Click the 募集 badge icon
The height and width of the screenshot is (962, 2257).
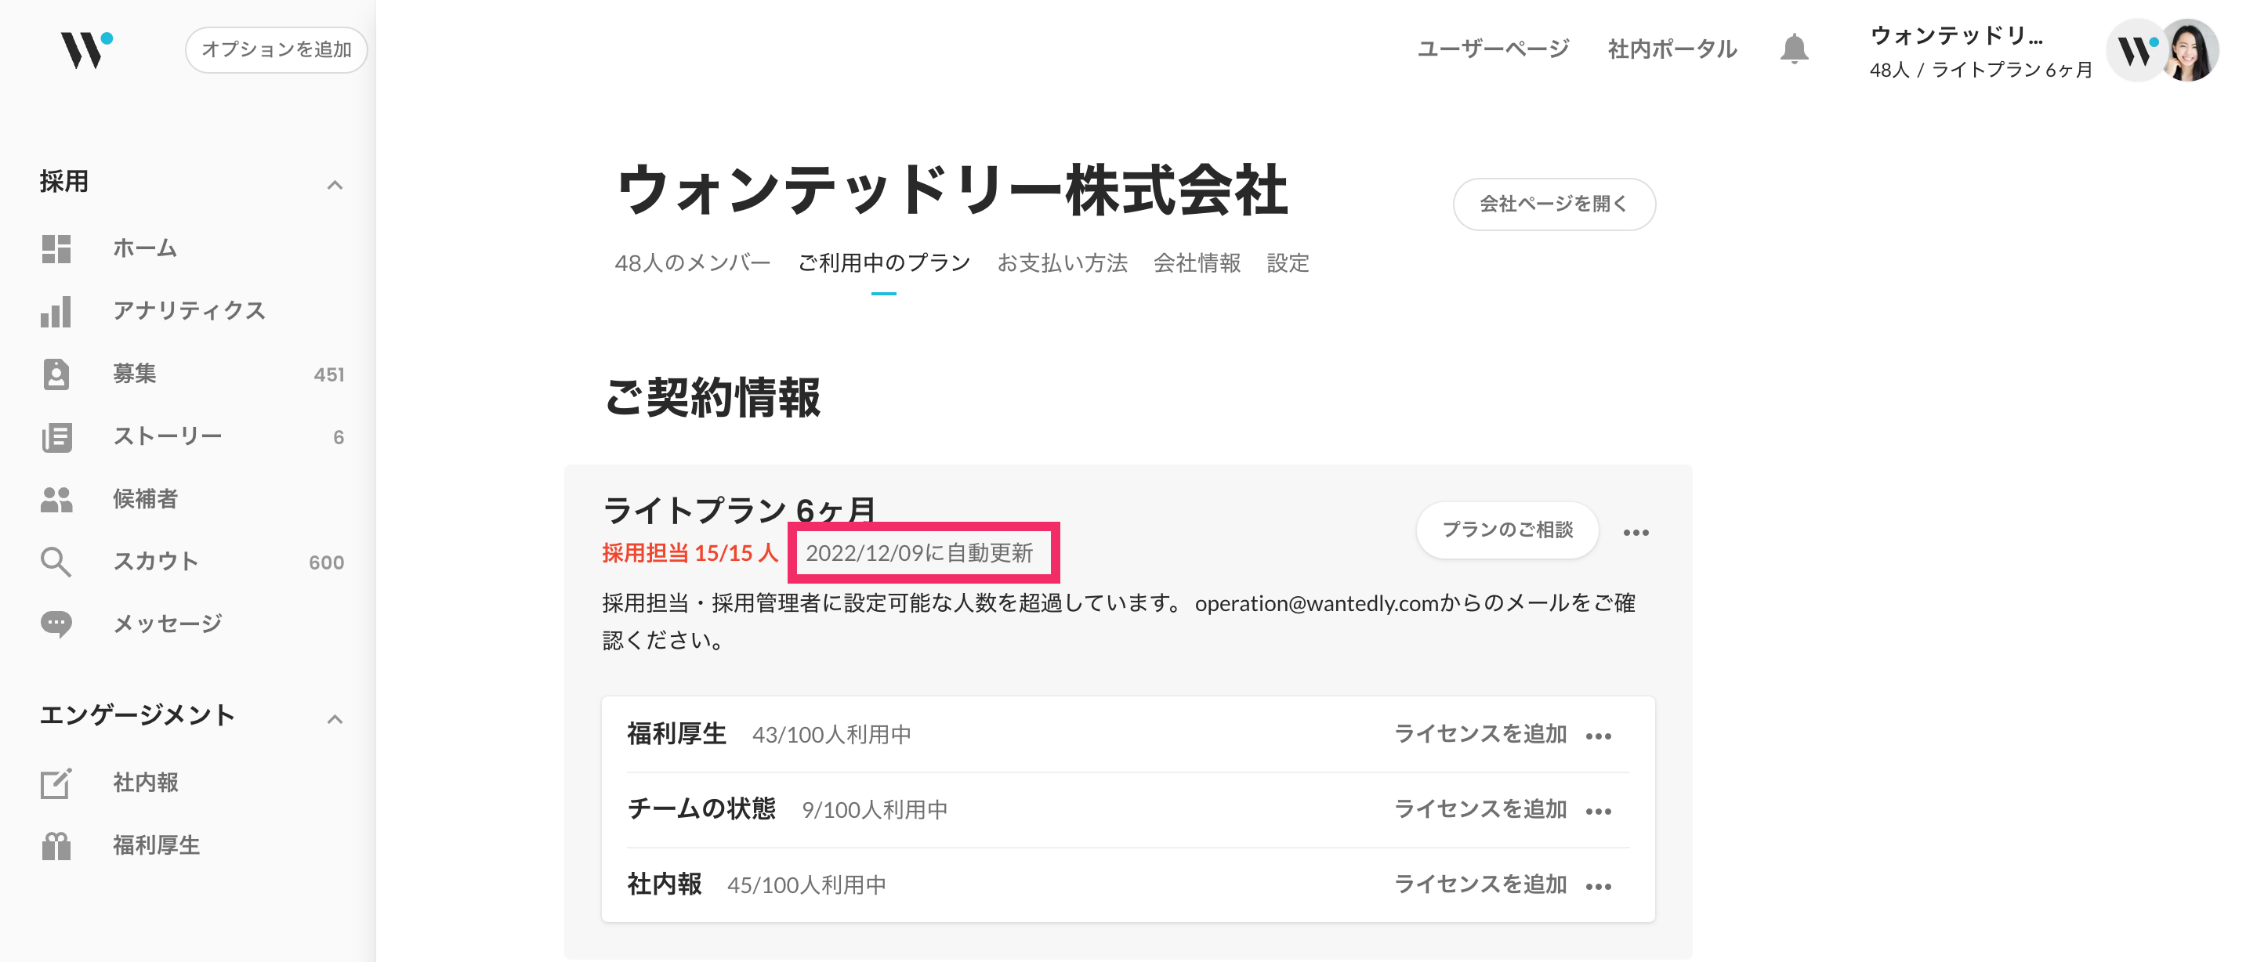coord(56,374)
